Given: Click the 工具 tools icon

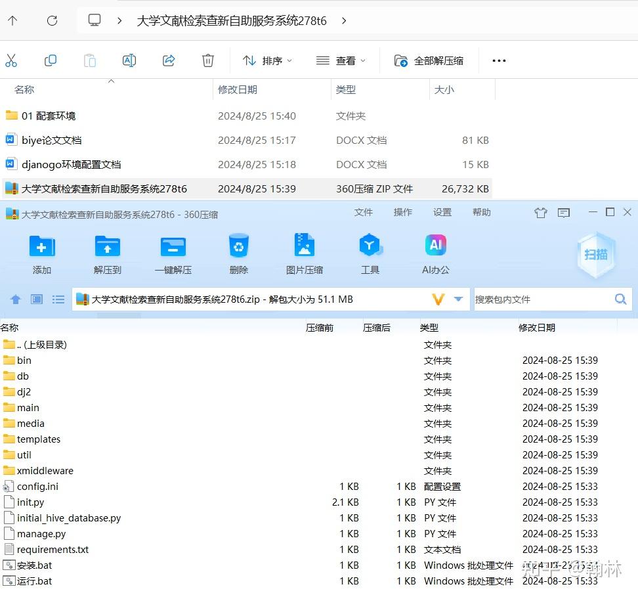Looking at the screenshot, I should 370,245.
